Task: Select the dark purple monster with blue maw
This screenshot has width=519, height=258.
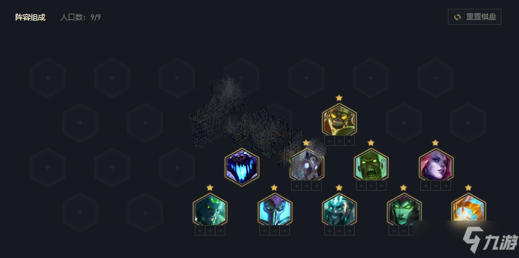Action: pos(242,167)
